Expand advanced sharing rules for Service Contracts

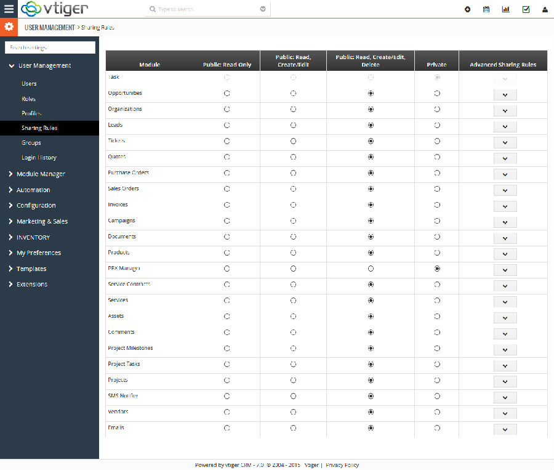[x=505, y=286]
